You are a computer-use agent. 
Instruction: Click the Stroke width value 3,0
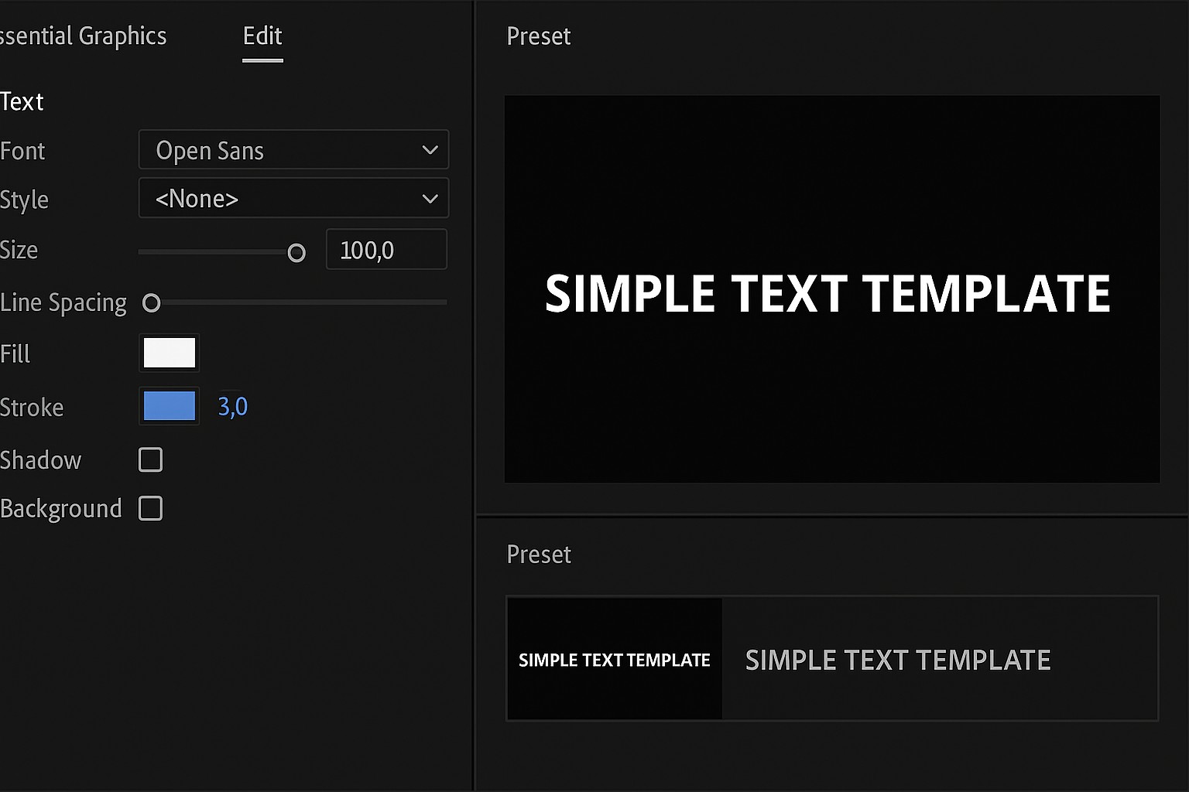pyautogui.click(x=232, y=407)
